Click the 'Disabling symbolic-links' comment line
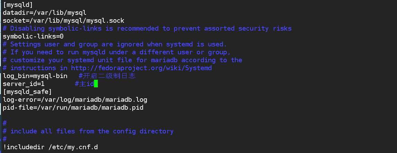 click(x=147, y=28)
